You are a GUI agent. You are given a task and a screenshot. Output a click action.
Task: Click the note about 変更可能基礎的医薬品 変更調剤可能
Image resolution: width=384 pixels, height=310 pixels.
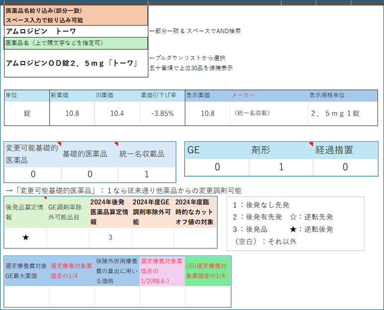pos(124,191)
